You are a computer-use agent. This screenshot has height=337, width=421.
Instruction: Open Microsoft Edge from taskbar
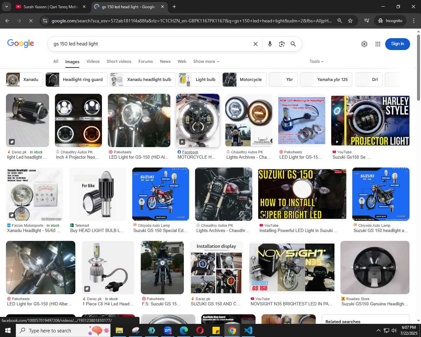[x=184, y=330]
